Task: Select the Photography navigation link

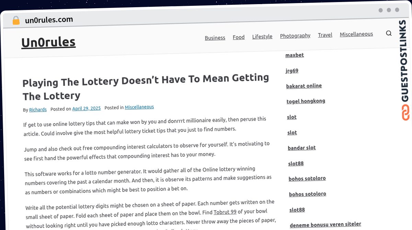Action: (x=295, y=36)
